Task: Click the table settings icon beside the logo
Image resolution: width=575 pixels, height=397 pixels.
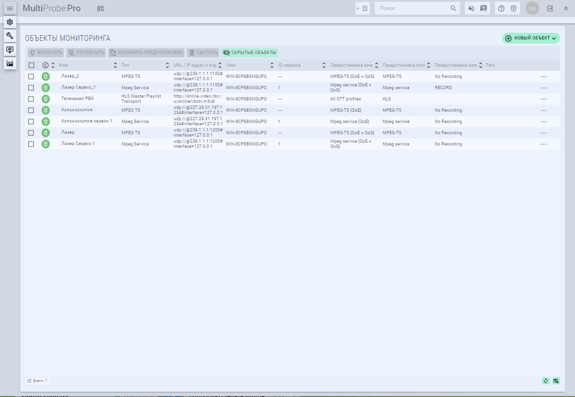Action: click(x=100, y=8)
